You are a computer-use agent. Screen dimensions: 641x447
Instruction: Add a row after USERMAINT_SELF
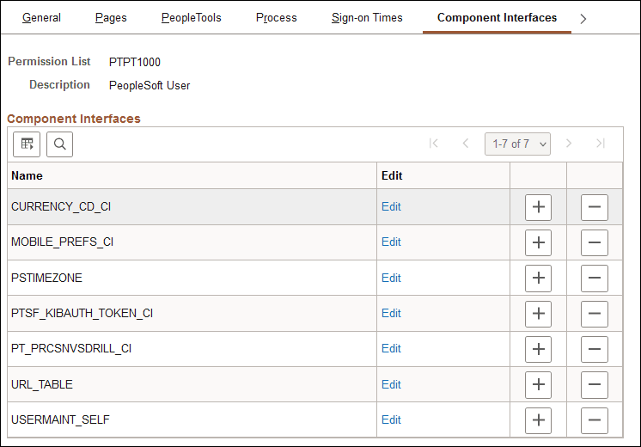(x=539, y=420)
